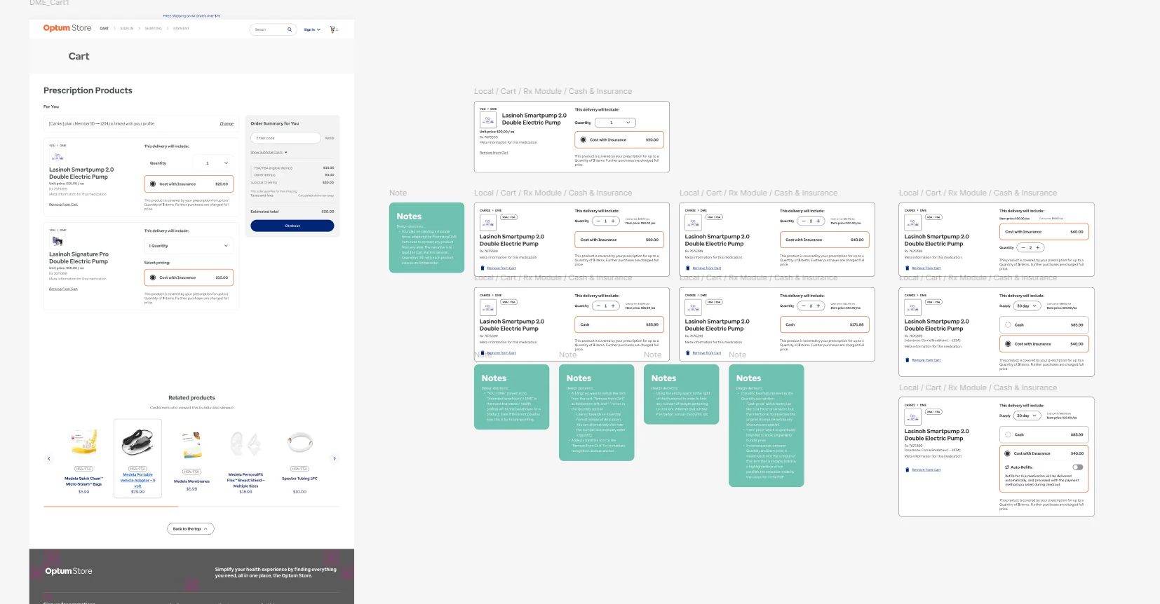Click the Search field in the header
Image resolution: width=1160 pixels, height=604 pixels.
pos(273,29)
